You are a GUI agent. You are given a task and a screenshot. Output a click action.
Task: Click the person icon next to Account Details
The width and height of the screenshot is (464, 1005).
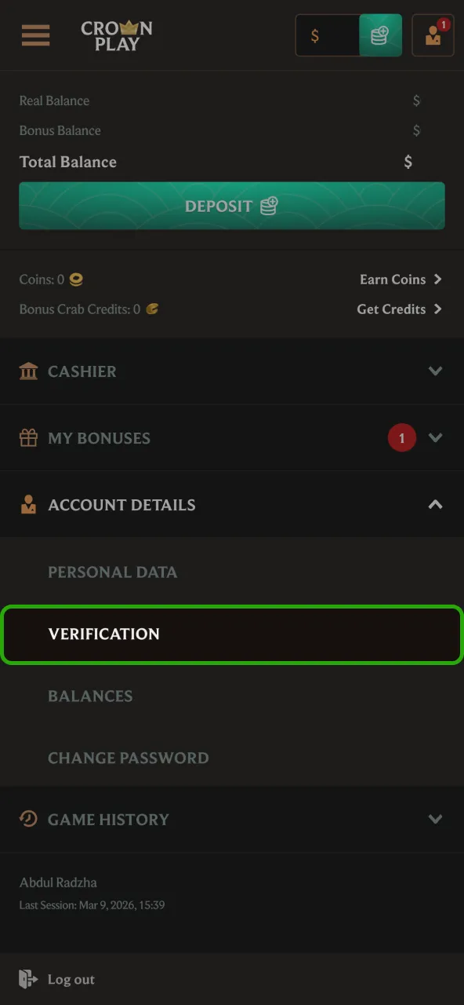[28, 505]
